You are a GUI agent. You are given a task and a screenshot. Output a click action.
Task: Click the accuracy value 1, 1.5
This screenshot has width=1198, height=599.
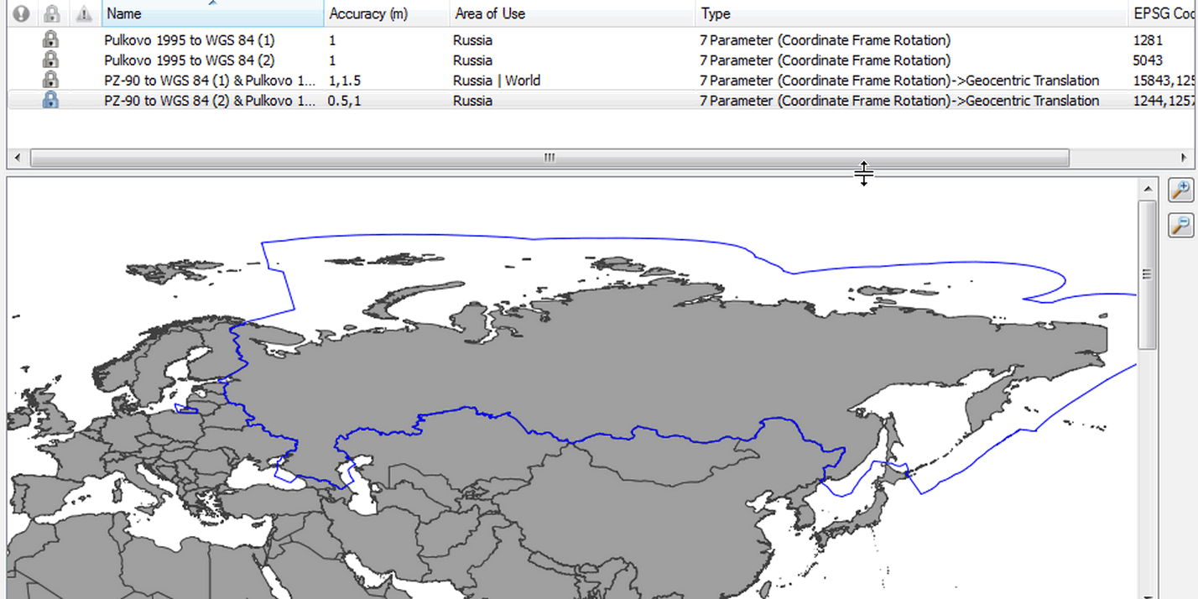click(346, 81)
